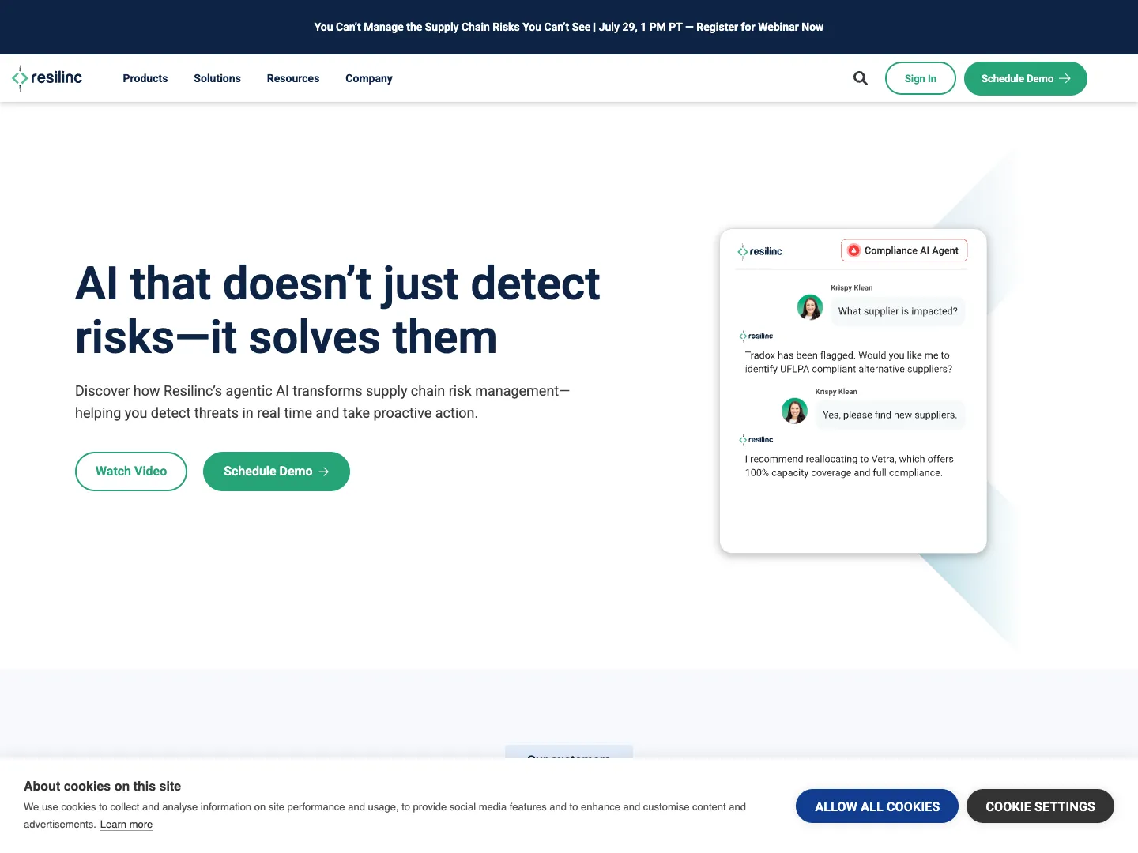Click Allow All Cookies button
This screenshot has width=1138, height=853.
877,806
